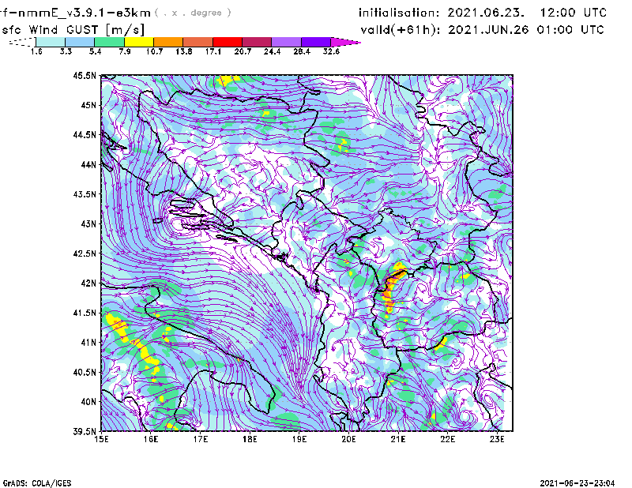The width and height of the screenshot is (632, 488).
Task: Click the light blue legend swatch (3.3–5.4)
Action: point(80,42)
